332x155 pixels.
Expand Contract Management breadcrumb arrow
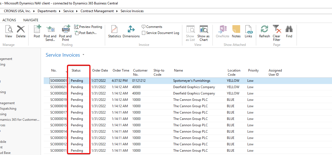pos(117,11)
